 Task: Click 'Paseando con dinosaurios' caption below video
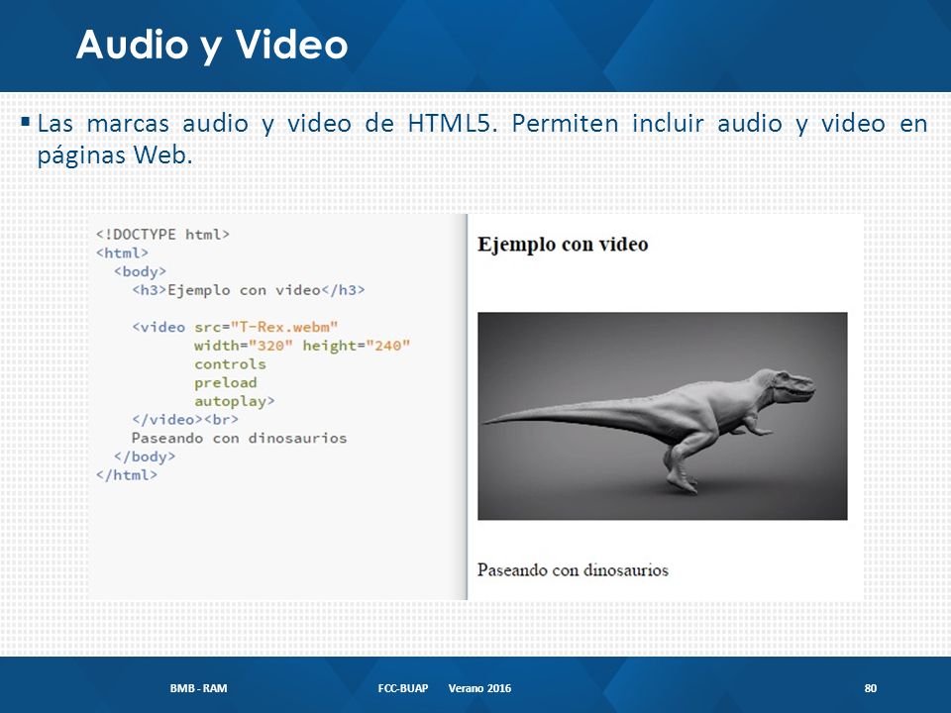point(573,570)
